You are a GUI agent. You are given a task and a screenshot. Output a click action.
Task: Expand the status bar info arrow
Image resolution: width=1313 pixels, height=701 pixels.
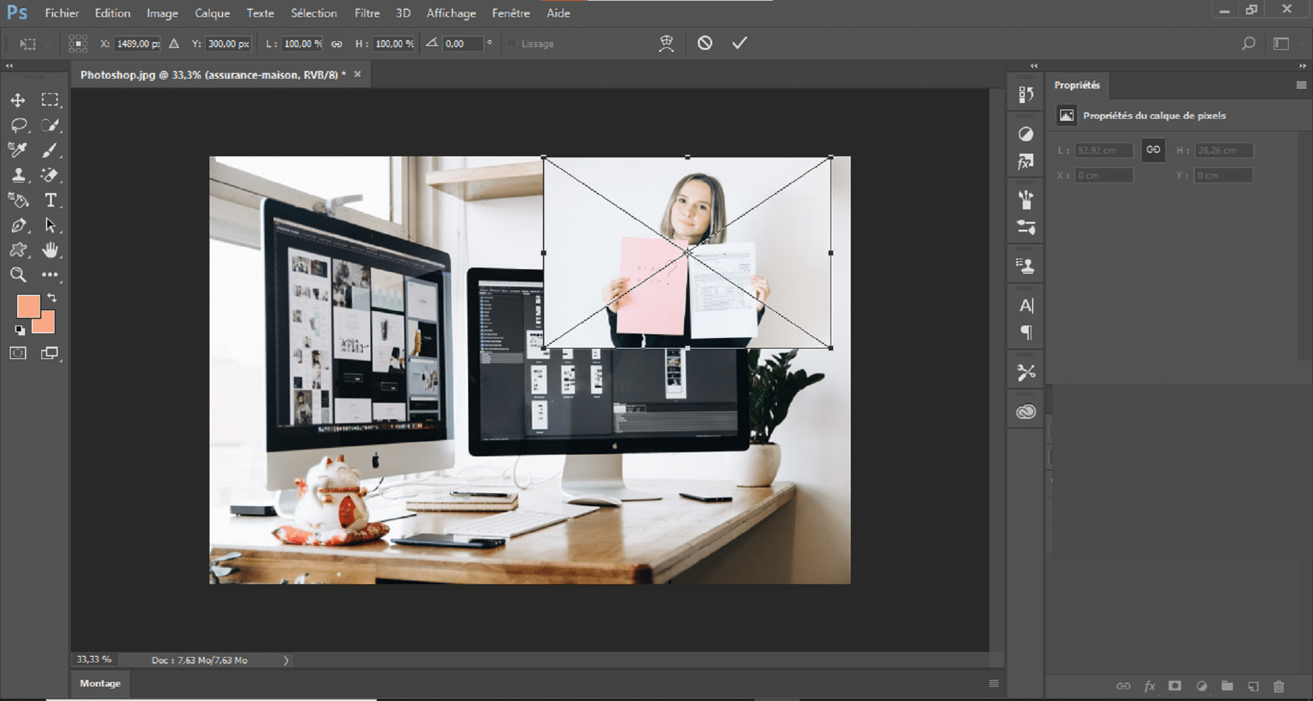pos(286,660)
